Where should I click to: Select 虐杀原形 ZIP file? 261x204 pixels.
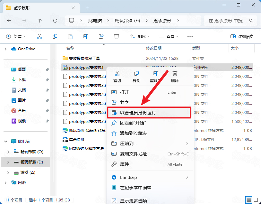pos(74,139)
